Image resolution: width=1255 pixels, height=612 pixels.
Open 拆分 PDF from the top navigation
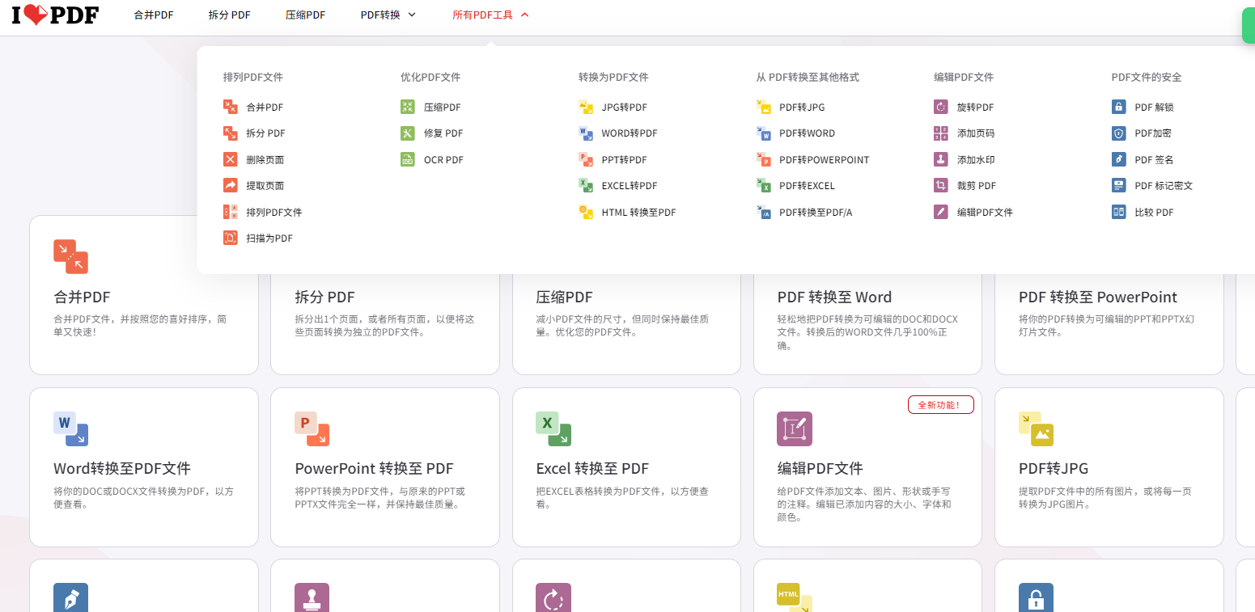pos(229,15)
